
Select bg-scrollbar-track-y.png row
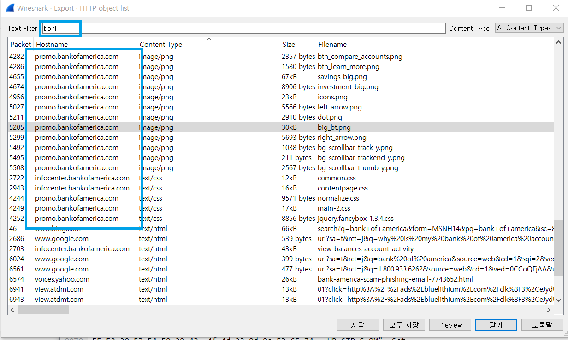(x=281, y=148)
